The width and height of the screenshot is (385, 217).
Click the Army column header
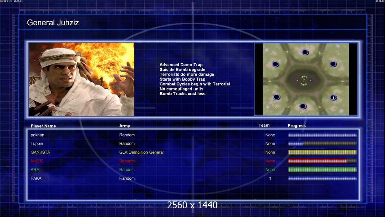[x=125, y=126]
